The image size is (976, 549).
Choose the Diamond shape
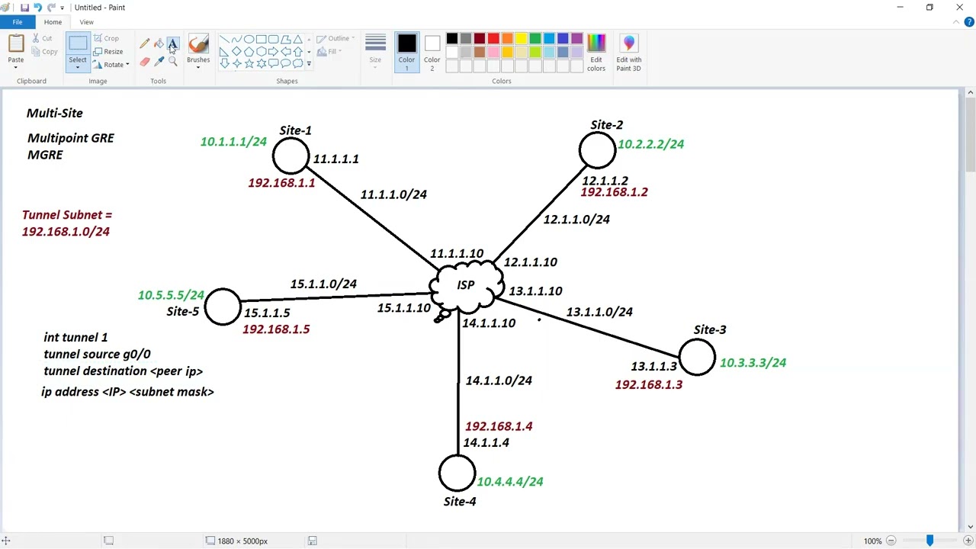pos(237,51)
